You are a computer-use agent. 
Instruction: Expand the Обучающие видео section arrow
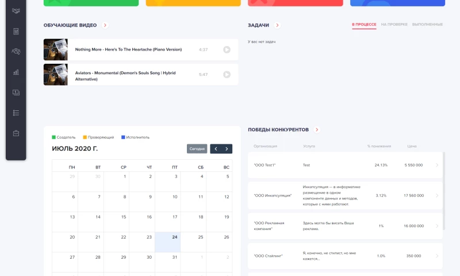click(x=105, y=25)
